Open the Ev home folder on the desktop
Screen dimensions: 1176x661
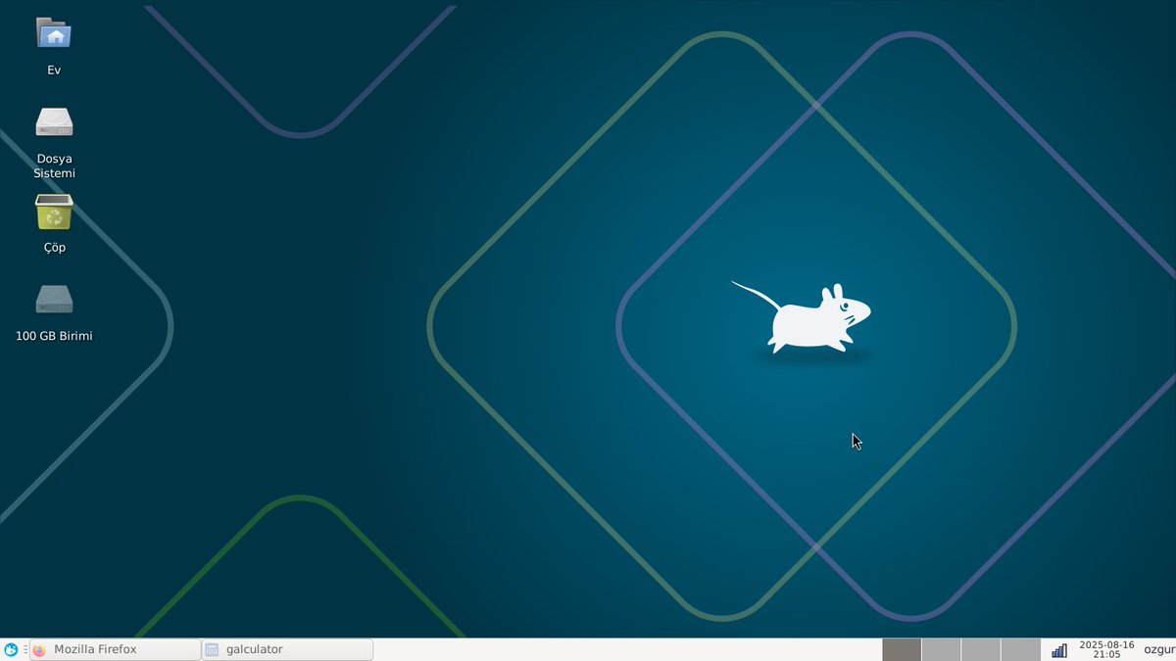[x=53, y=34]
